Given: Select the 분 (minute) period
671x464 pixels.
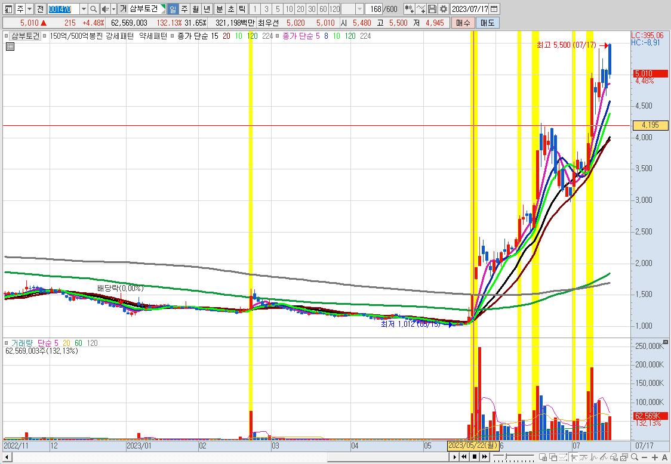Looking at the screenshot, I should pos(220,9).
